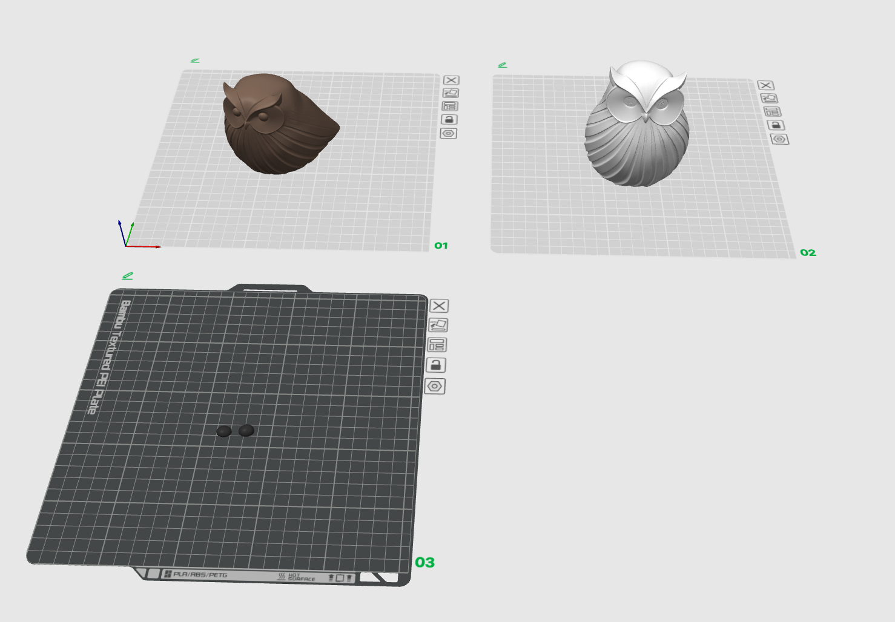Viewport: 895px width, 622px height.
Task: Click the green 01 plate number
Action: point(441,246)
